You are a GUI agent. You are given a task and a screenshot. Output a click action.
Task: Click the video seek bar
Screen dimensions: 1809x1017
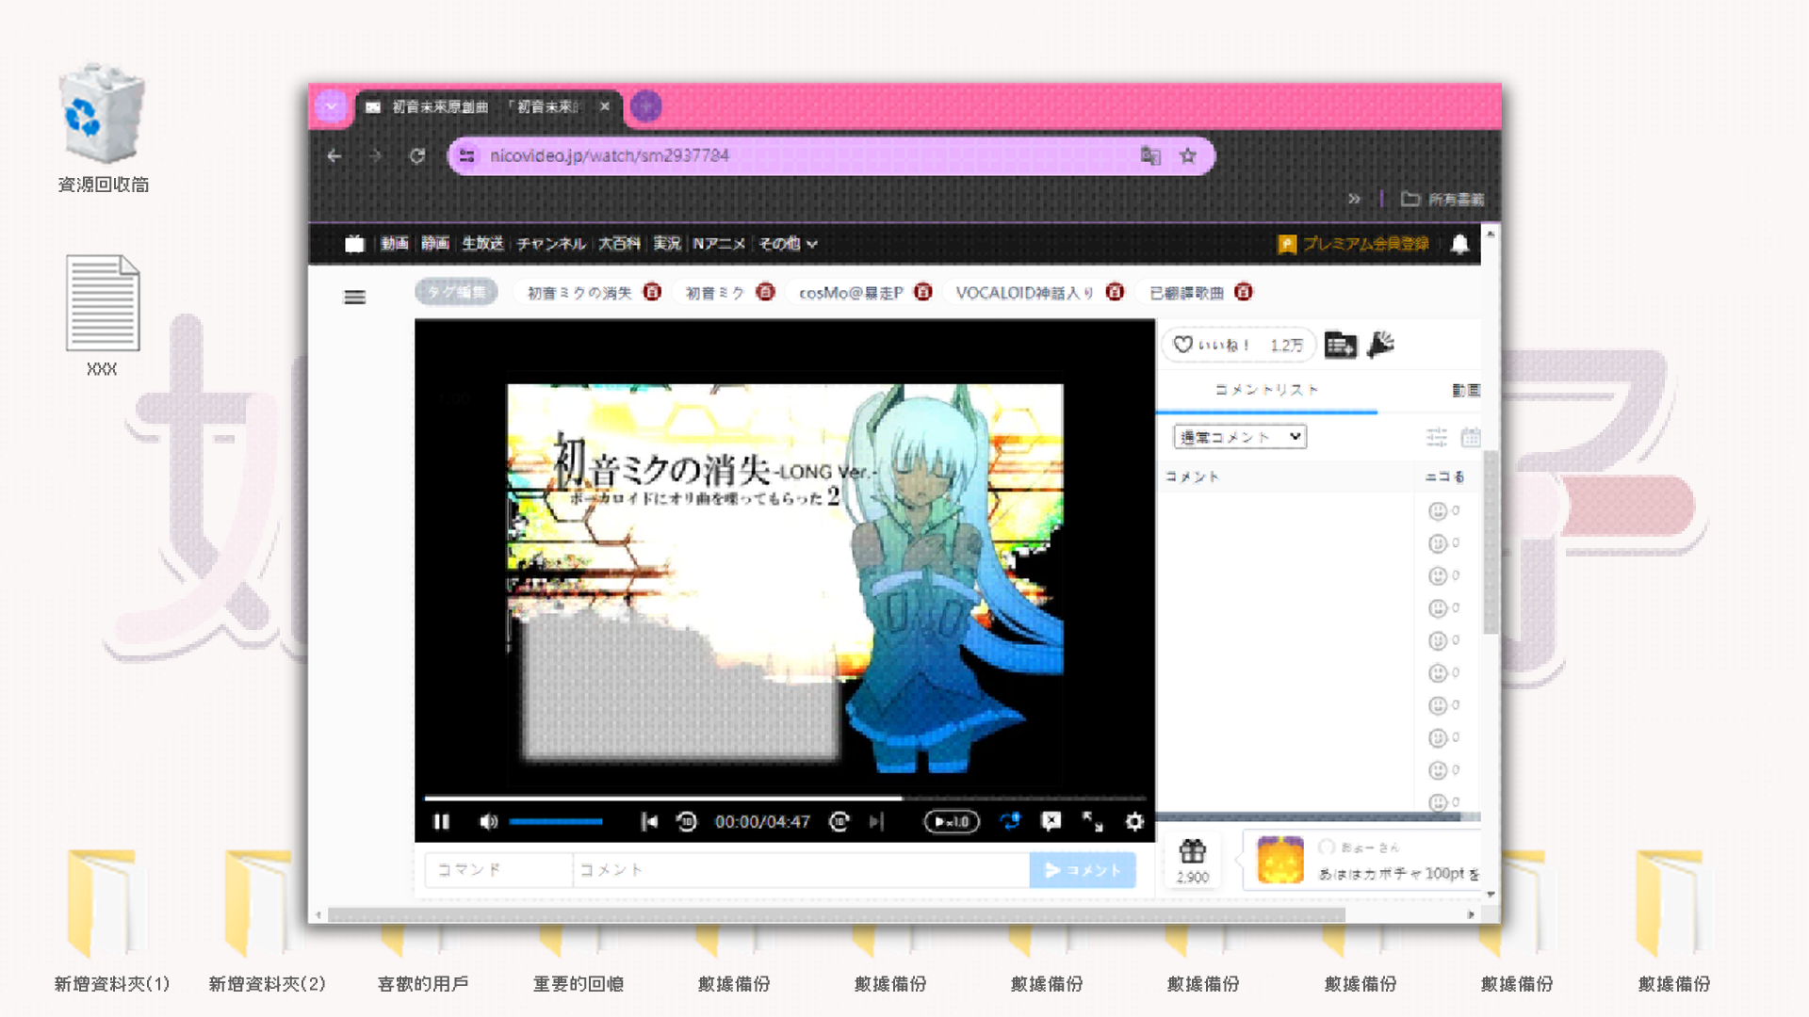tap(785, 798)
